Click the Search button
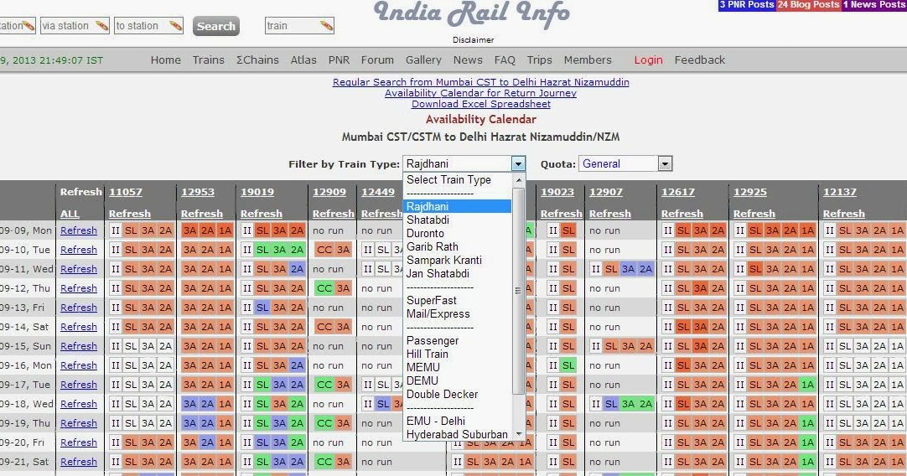 [215, 26]
